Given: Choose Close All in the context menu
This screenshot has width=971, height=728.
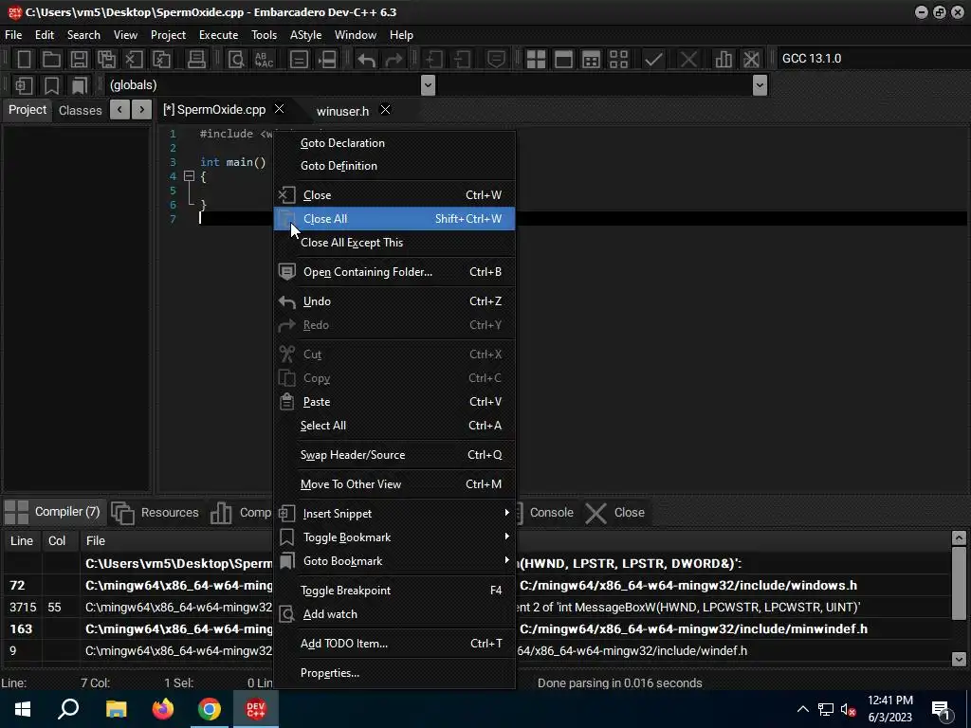Looking at the screenshot, I should coord(394,219).
